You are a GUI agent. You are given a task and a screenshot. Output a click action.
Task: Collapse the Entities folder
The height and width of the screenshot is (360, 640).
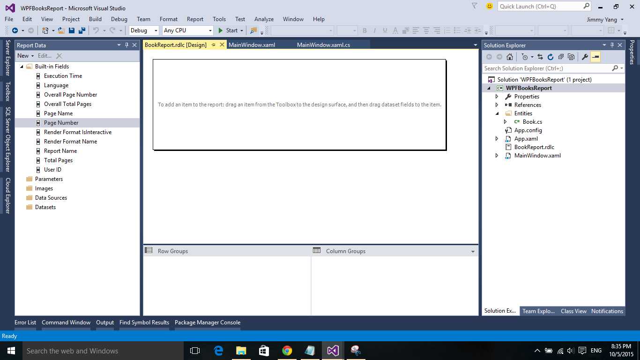(x=497, y=113)
